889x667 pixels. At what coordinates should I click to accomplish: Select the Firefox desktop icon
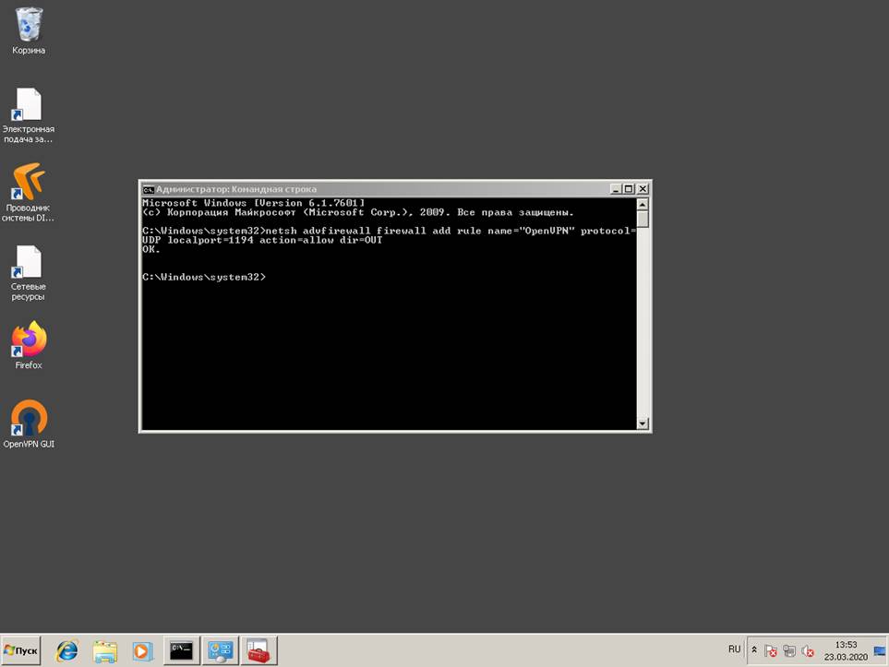tap(29, 345)
